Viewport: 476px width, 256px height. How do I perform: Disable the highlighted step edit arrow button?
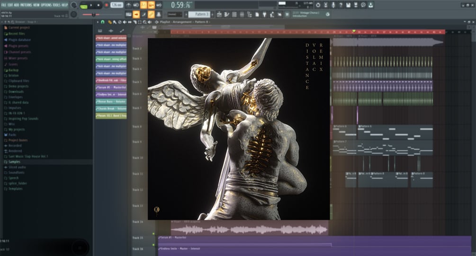pos(136,14)
